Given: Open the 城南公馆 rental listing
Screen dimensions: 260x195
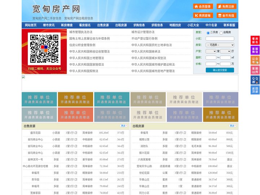Looking at the screenshot, I should tap(144, 139).
